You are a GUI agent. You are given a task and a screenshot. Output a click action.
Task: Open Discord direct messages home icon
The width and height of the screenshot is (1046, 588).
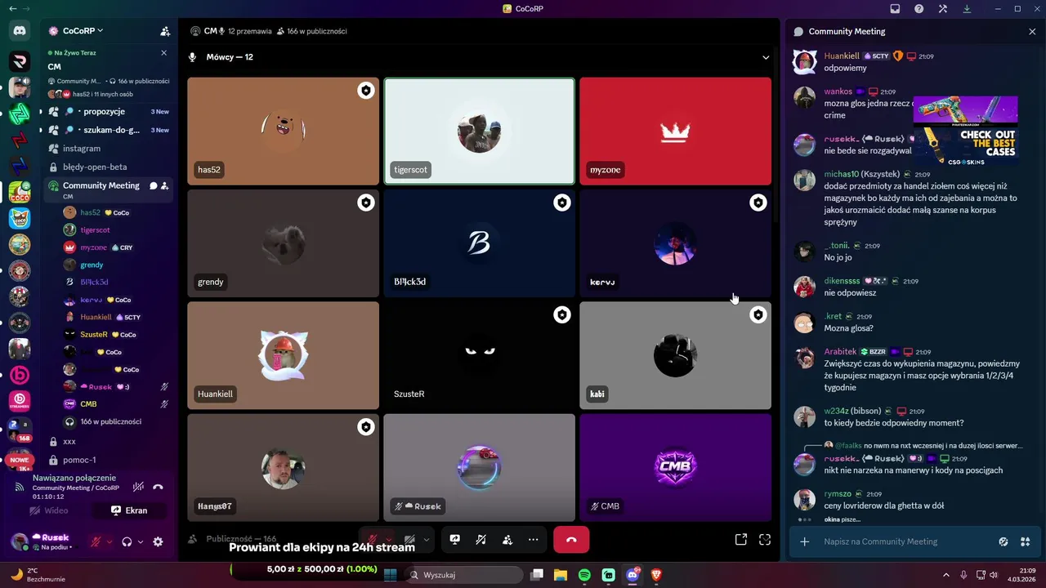coord(20,30)
